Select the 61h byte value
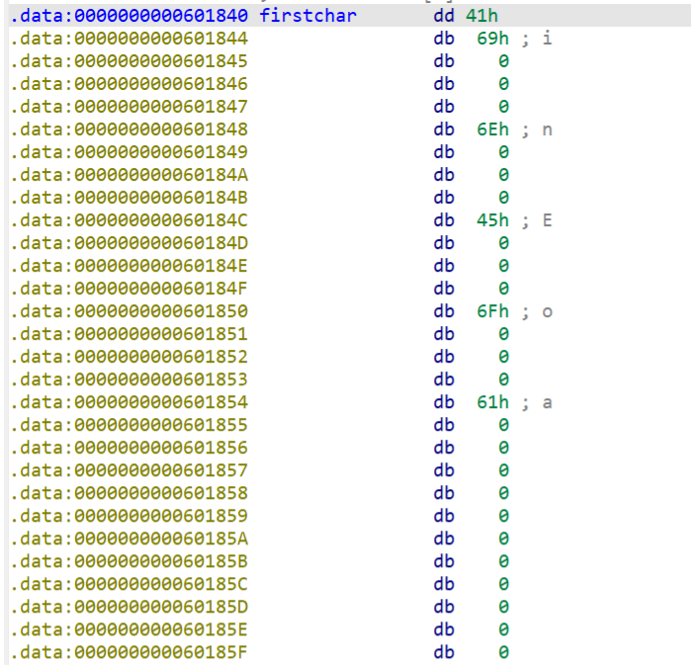 tap(493, 402)
